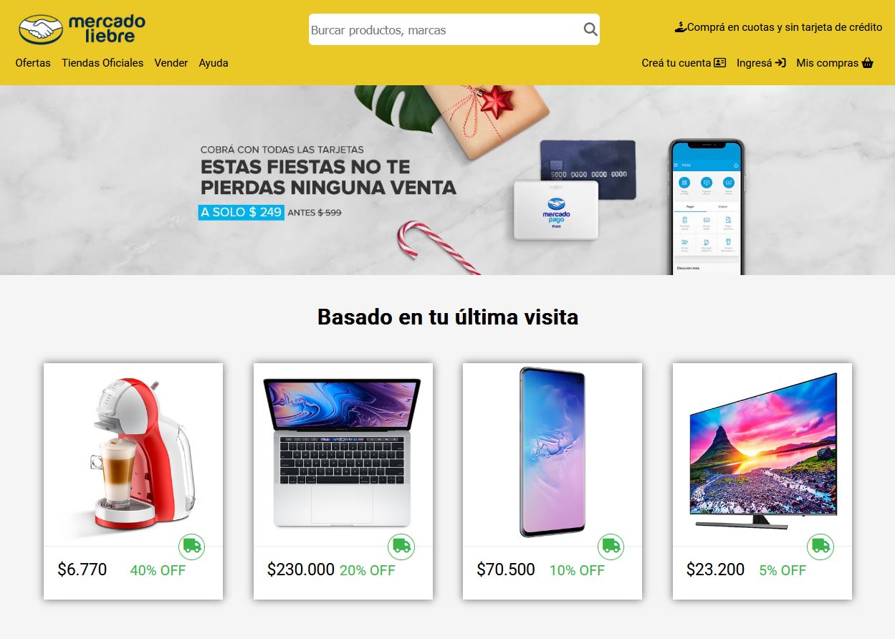Click the Mercado Pago Point promotional banner

[447, 180]
